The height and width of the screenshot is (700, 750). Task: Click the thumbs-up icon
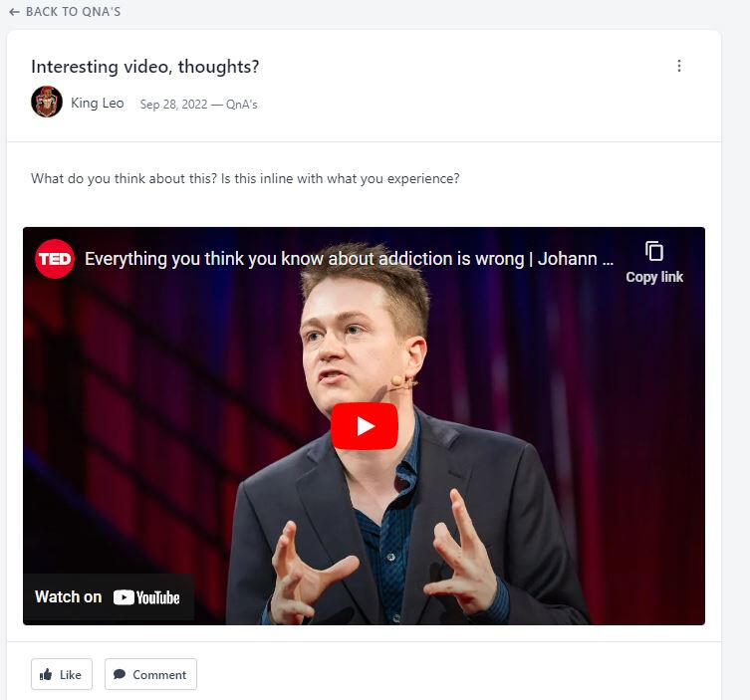46,674
